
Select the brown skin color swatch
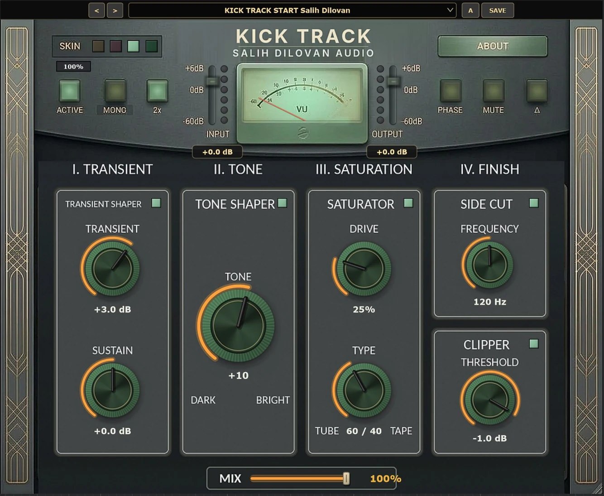point(98,46)
